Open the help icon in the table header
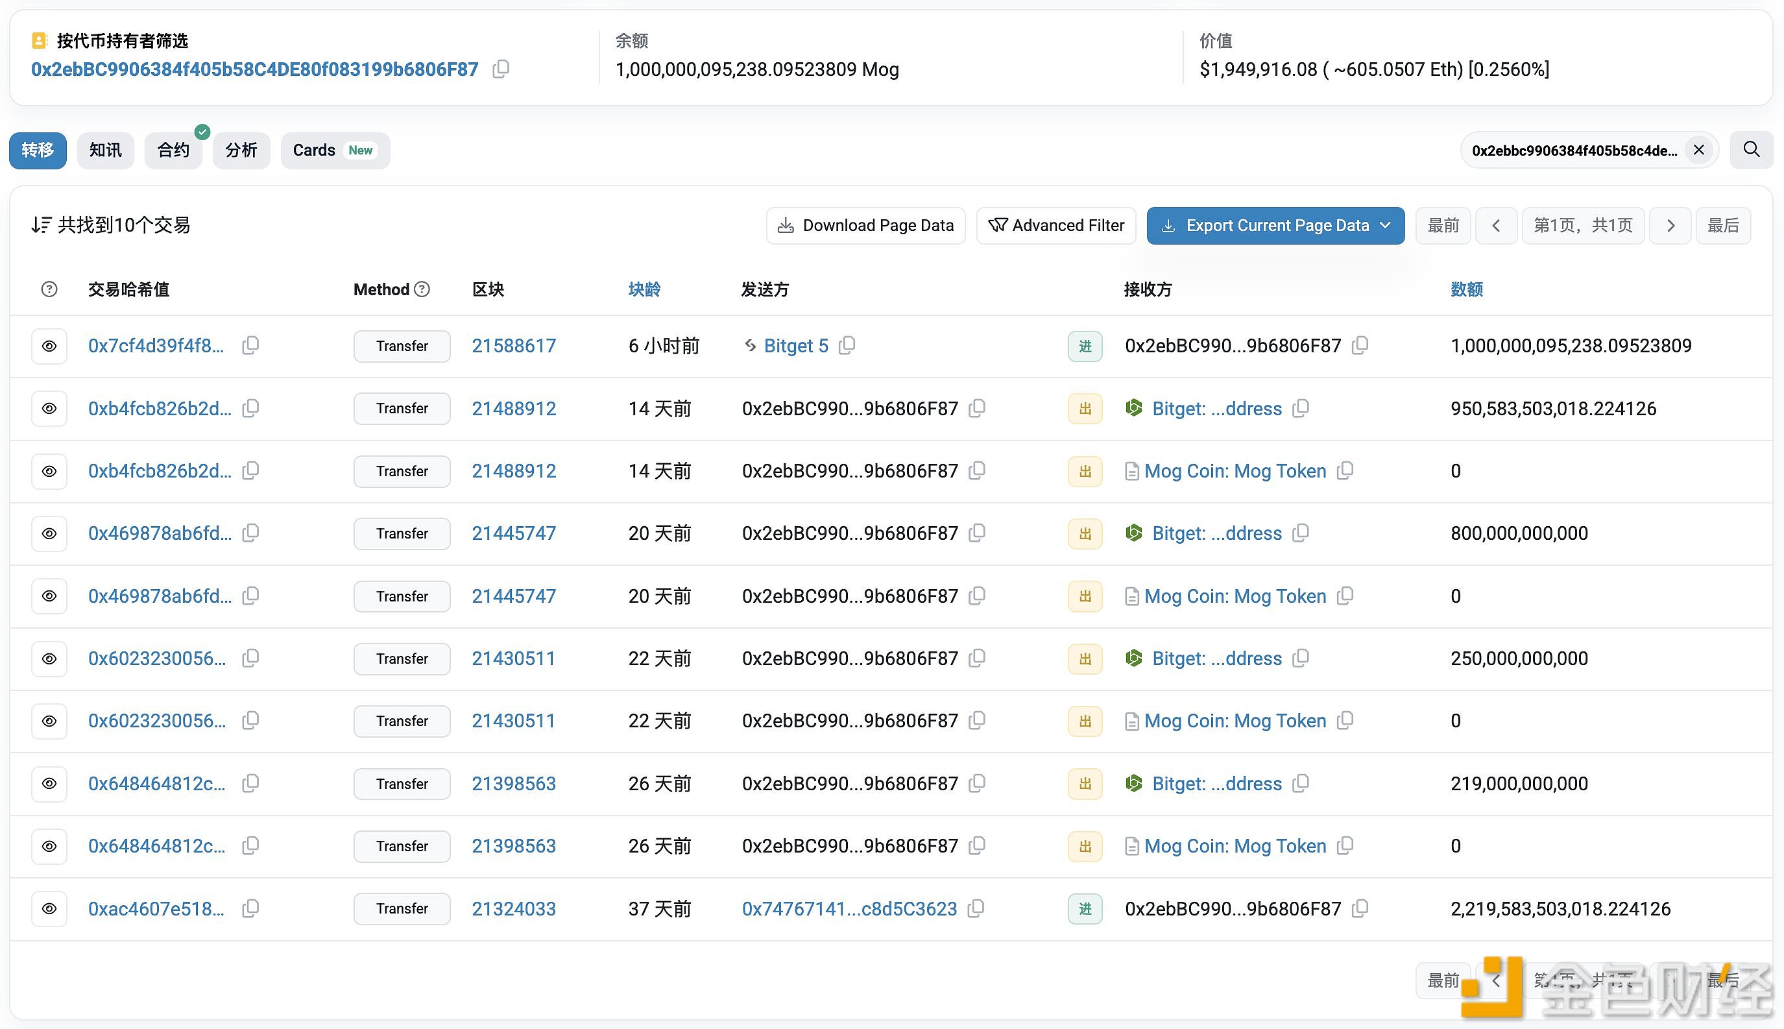Viewport: 1784px width, 1029px height. 49,289
